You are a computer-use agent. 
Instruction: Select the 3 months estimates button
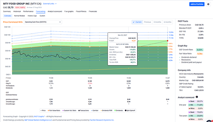(x=157, y=22)
